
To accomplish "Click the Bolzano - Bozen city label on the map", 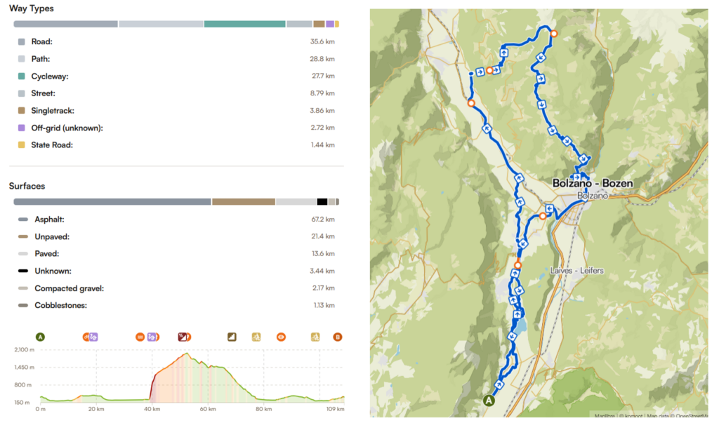I will click(593, 184).
